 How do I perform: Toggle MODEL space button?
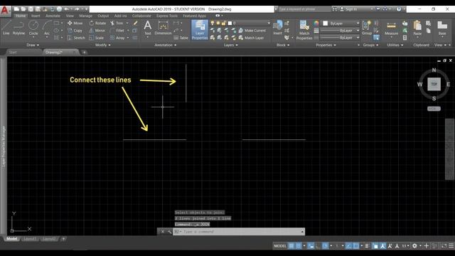tap(280, 246)
